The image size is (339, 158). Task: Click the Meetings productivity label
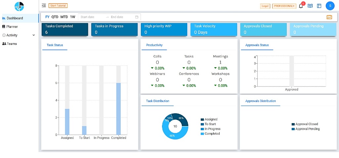click(221, 56)
